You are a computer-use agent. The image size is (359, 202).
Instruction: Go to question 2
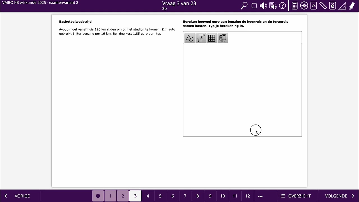pos(123,196)
